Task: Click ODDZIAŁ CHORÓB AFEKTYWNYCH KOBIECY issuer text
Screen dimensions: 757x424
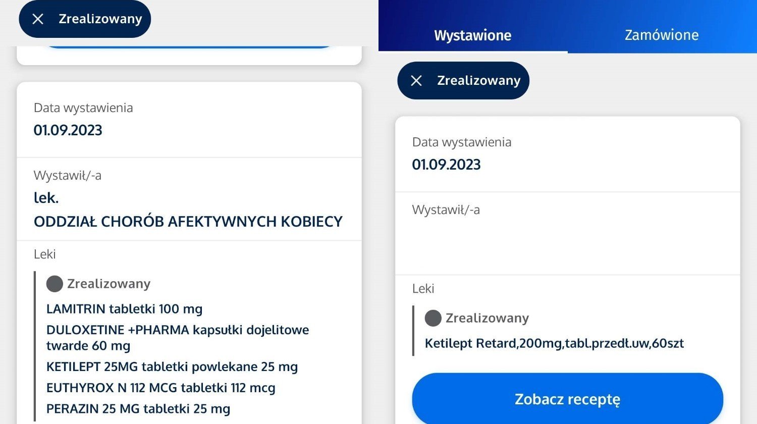Action: click(188, 221)
